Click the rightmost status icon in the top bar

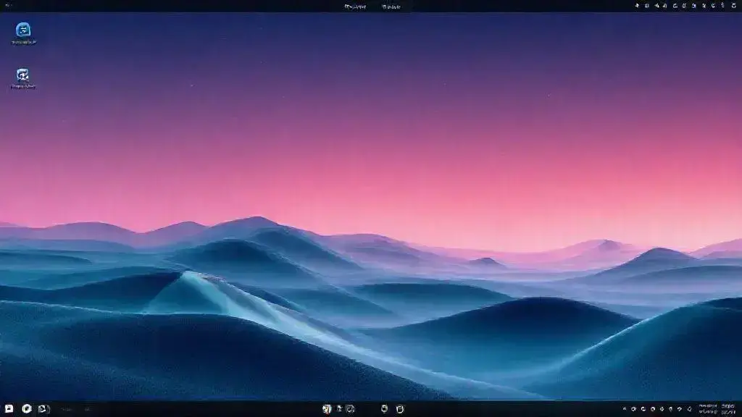pyautogui.click(x=733, y=6)
